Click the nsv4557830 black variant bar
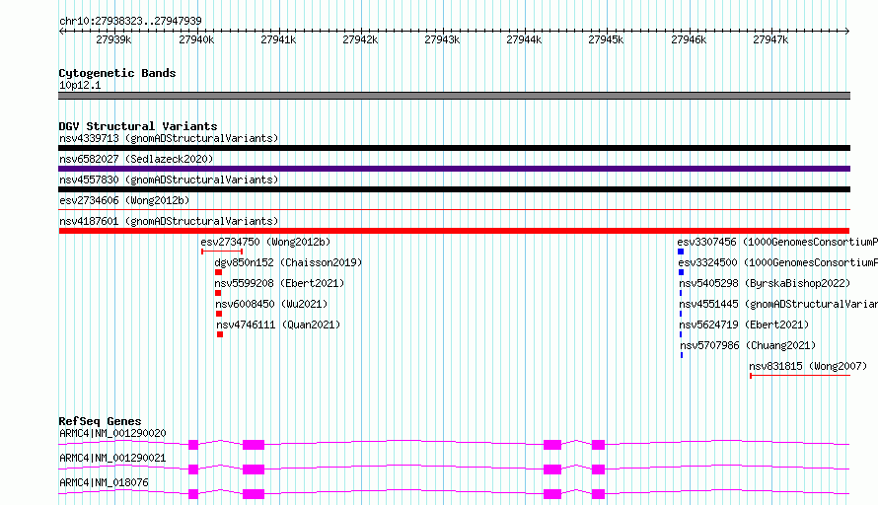The image size is (878, 505). point(454,189)
